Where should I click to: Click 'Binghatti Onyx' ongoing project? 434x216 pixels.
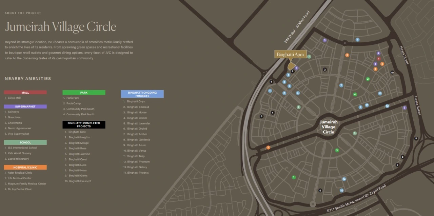[136, 101]
